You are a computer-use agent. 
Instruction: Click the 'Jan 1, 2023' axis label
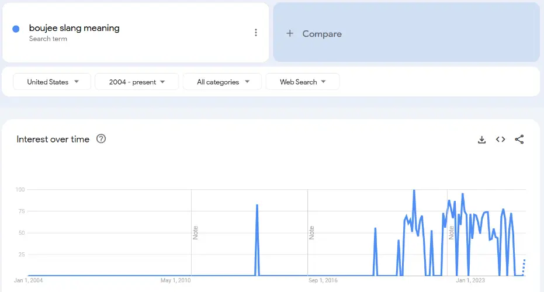pyautogui.click(x=470, y=280)
